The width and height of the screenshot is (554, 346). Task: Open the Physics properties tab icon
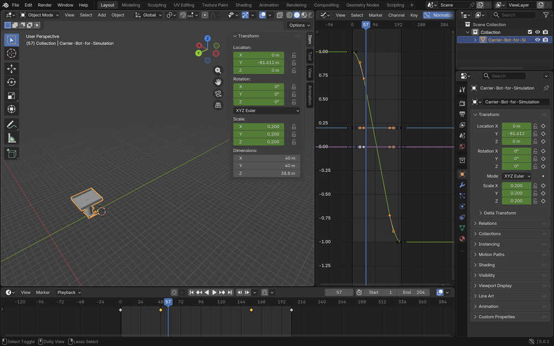coord(462,206)
